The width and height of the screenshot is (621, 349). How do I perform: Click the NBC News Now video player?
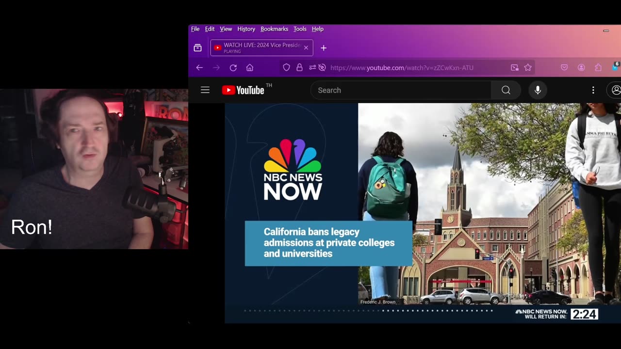423,213
